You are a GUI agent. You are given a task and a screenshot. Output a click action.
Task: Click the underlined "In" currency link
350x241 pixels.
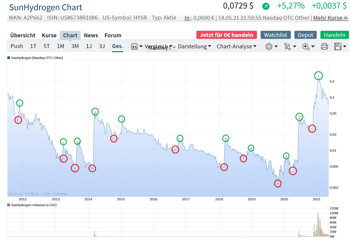coord(187,18)
